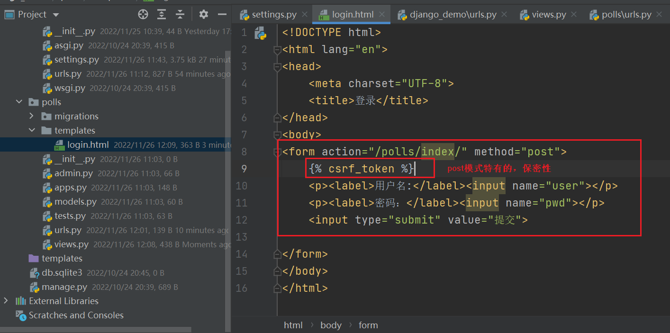Click 'form' in the breadcrumb bar
Image resolution: width=670 pixels, height=333 pixels.
click(x=368, y=325)
